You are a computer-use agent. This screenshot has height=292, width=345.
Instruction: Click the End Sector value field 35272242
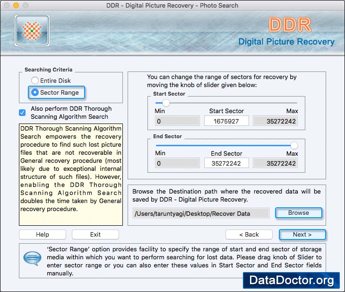pyautogui.click(x=226, y=163)
